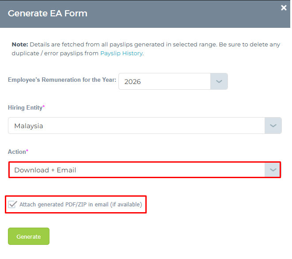Click the 'Attach generated PDF/ZIP in email' label

[81, 204]
